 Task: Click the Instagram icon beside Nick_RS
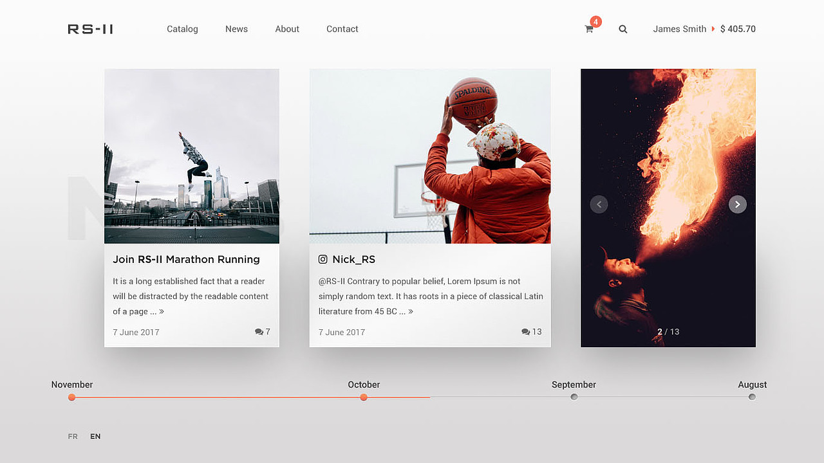[x=323, y=259]
